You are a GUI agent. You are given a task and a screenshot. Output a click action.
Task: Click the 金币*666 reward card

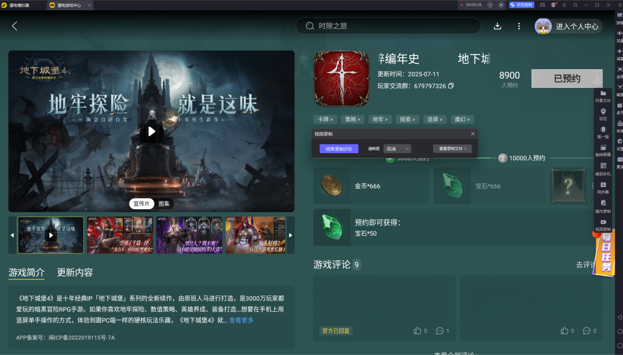click(371, 186)
